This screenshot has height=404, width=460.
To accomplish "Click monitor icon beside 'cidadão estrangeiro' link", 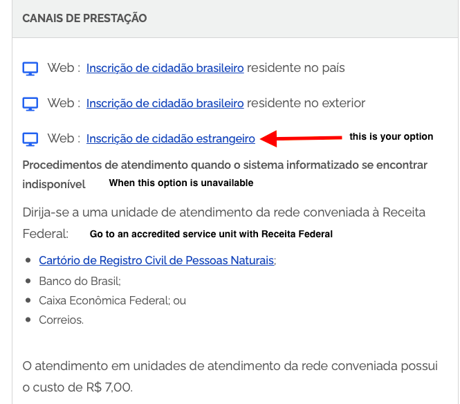I will tap(30, 139).
